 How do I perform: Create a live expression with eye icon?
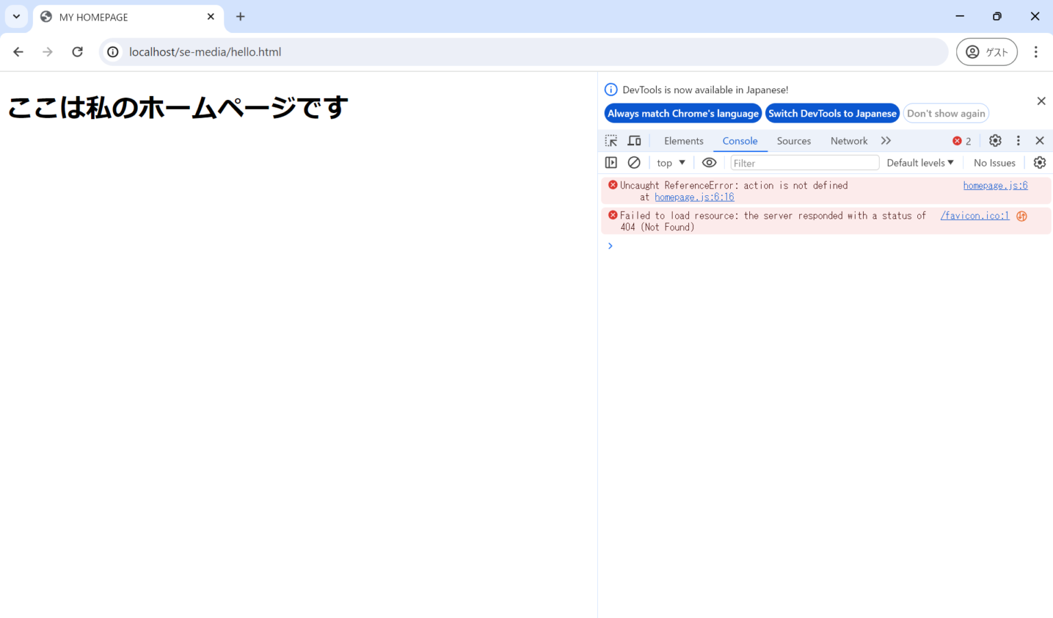point(710,162)
